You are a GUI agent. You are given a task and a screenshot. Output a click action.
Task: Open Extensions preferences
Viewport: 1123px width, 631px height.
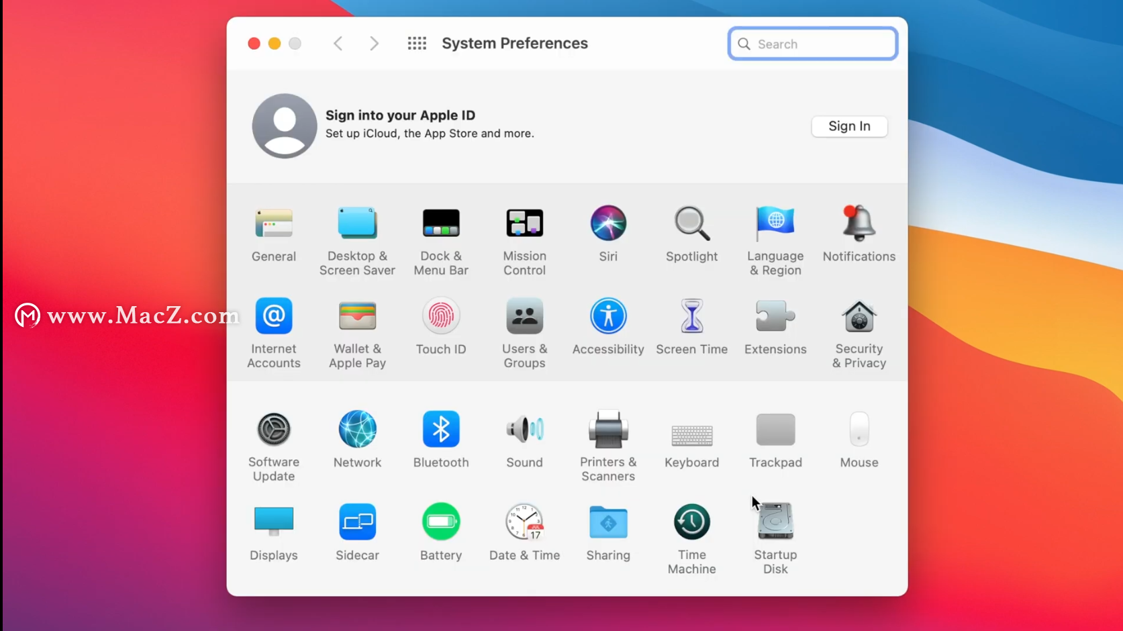(775, 316)
